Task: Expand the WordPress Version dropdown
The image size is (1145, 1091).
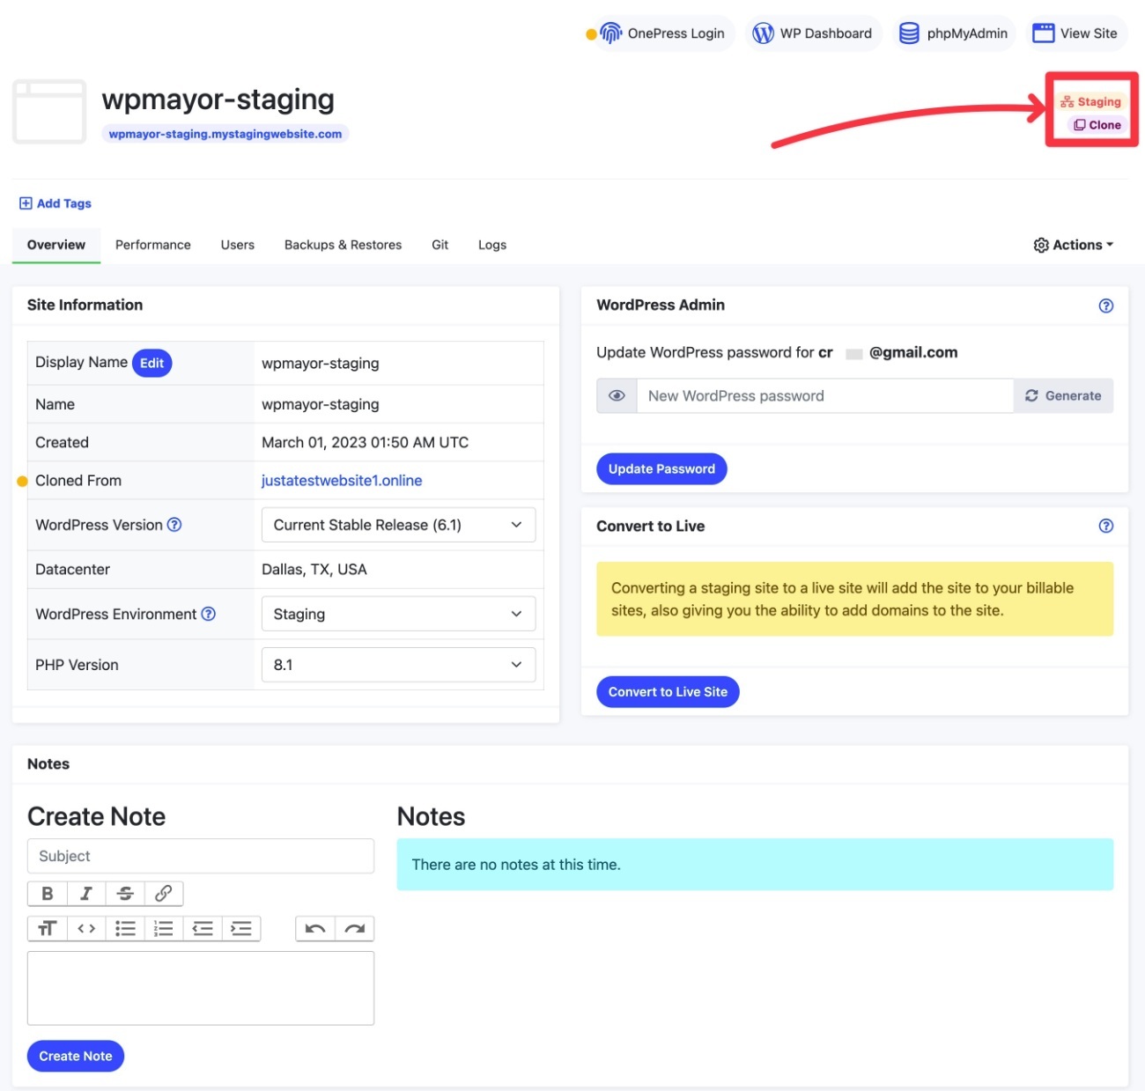Action: click(x=398, y=525)
